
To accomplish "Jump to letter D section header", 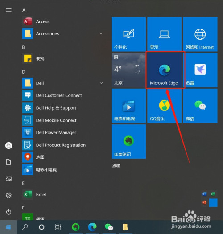I will (x=24, y=72).
